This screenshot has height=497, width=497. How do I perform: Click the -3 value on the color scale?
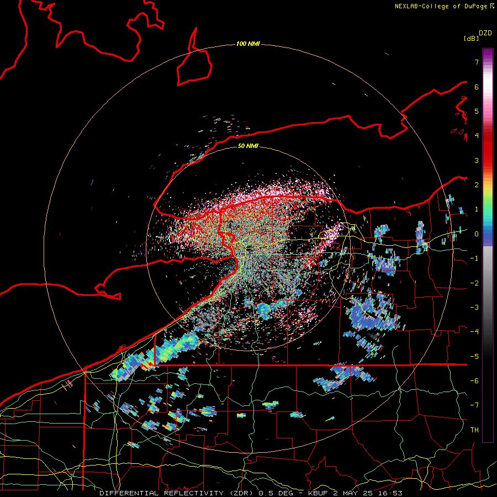(x=474, y=307)
